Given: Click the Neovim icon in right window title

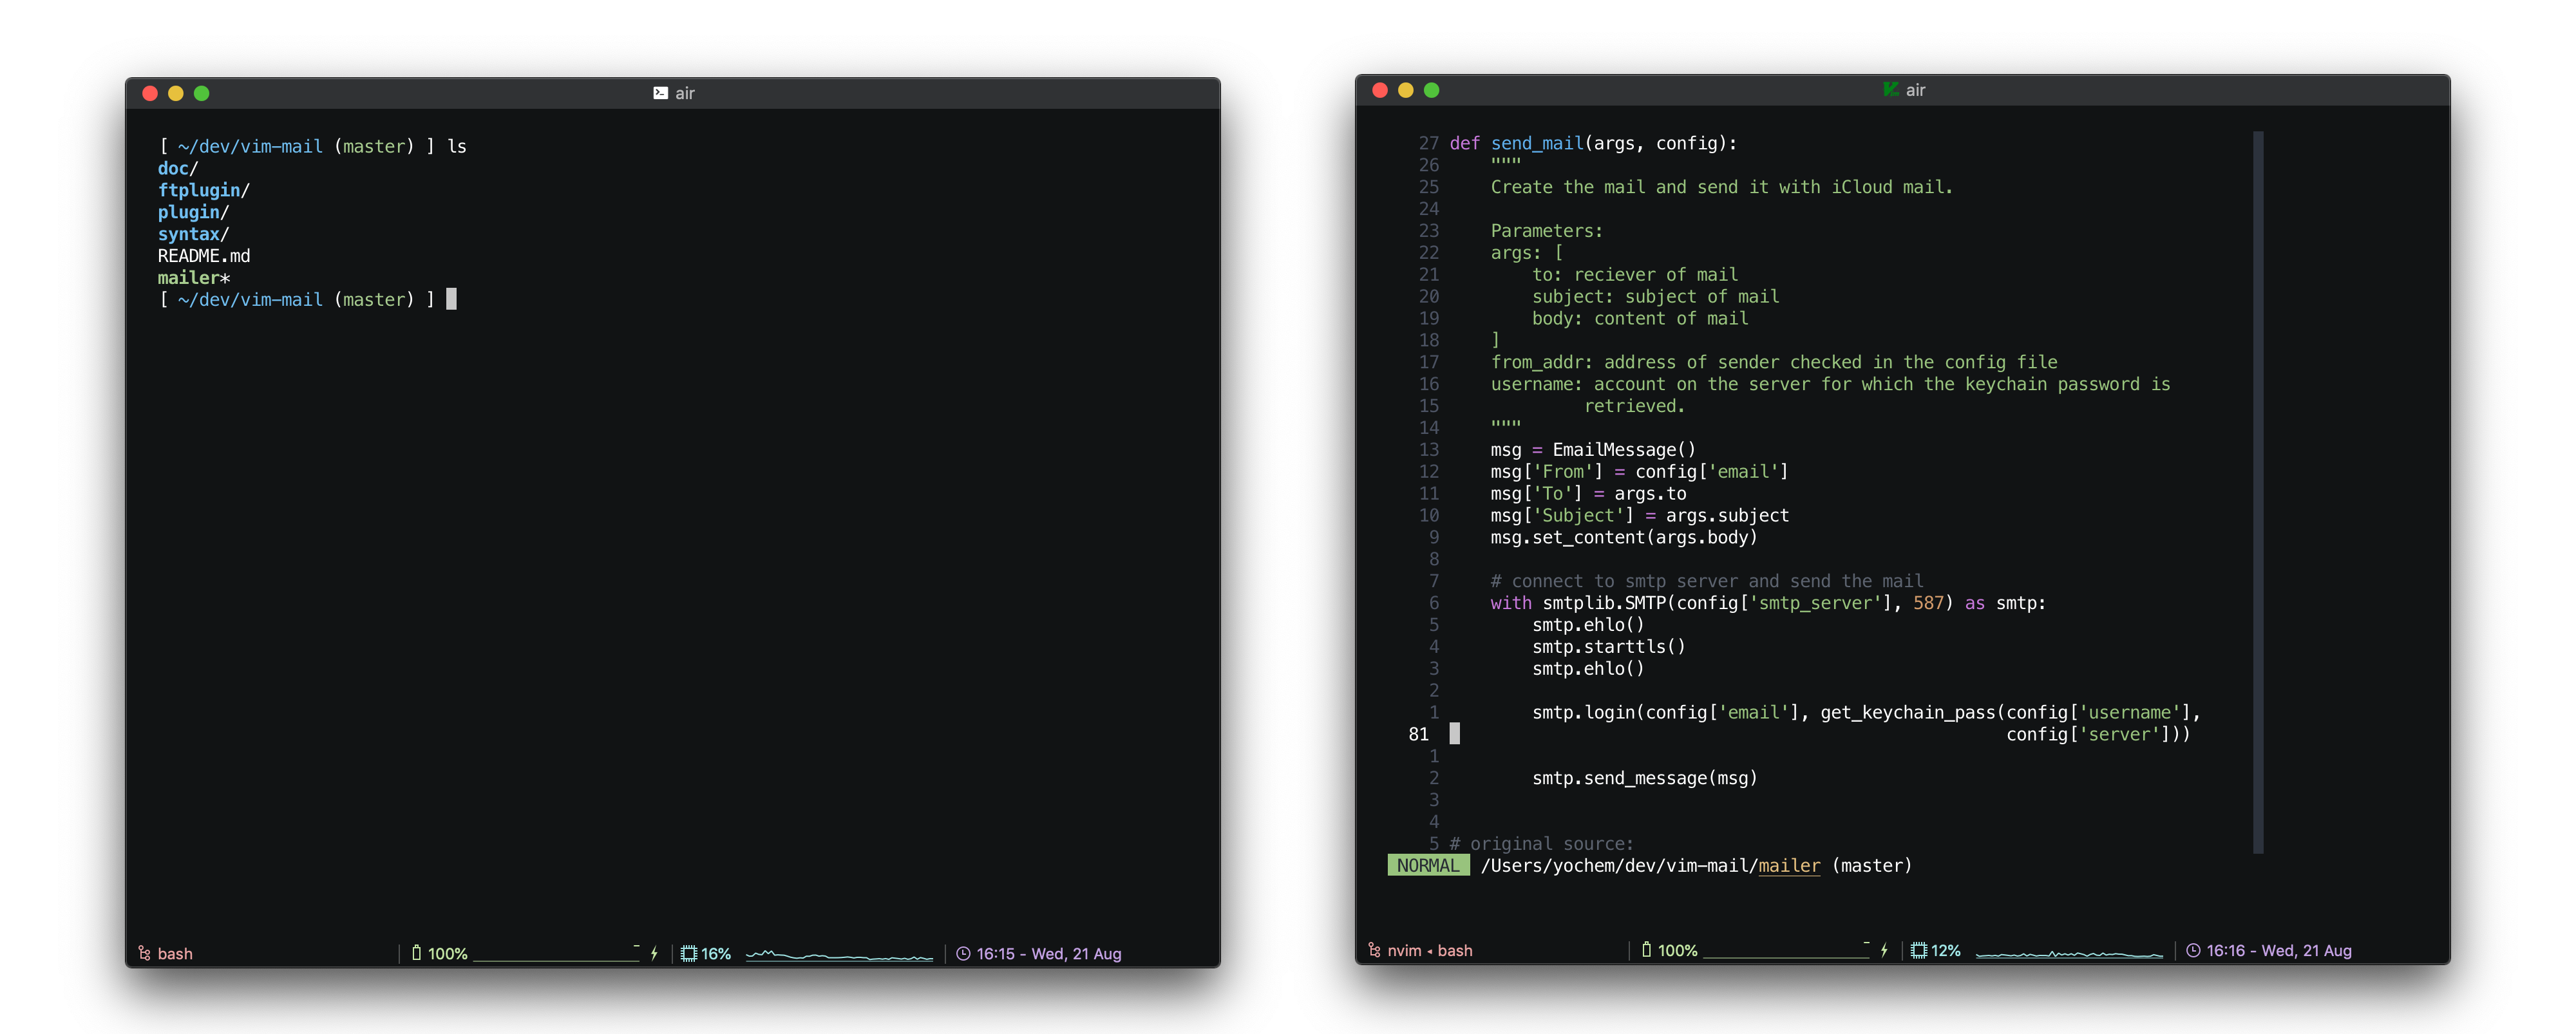Looking at the screenshot, I should click(x=1890, y=90).
